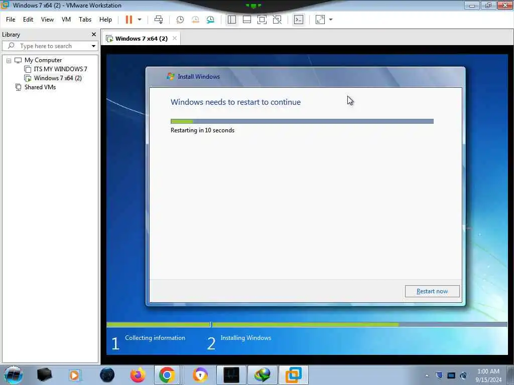Take a snapshot of this virtual machine
The image size is (514, 385).
[x=180, y=20]
